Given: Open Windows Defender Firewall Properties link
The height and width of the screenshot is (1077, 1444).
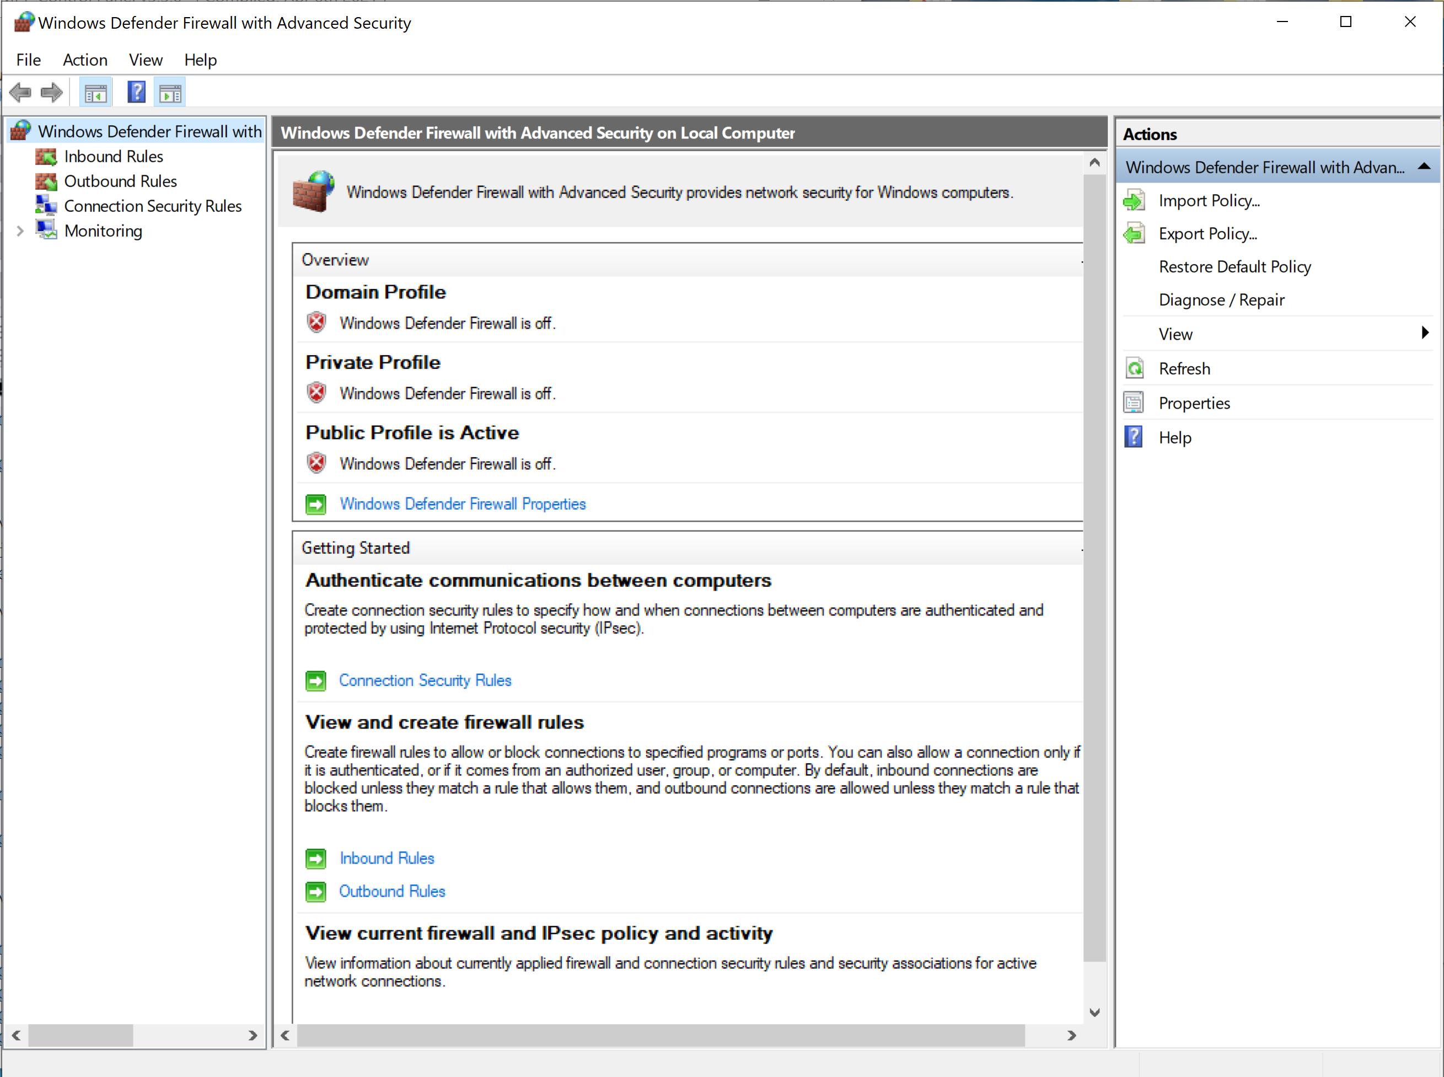Looking at the screenshot, I should pos(462,504).
